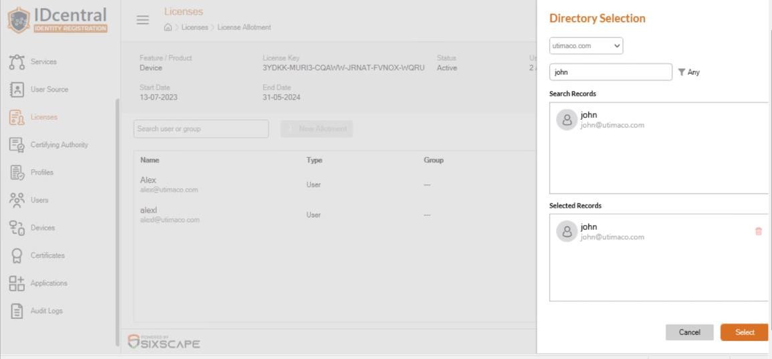Click the Any filter funnel icon
This screenshot has width=772, height=359.
point(681,72)
